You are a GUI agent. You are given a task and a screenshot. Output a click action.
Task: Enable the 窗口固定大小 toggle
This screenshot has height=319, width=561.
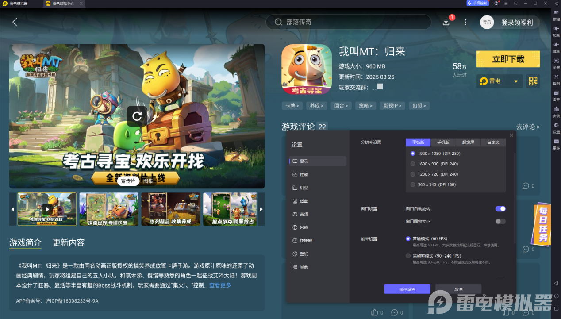(x=500, y=221)
